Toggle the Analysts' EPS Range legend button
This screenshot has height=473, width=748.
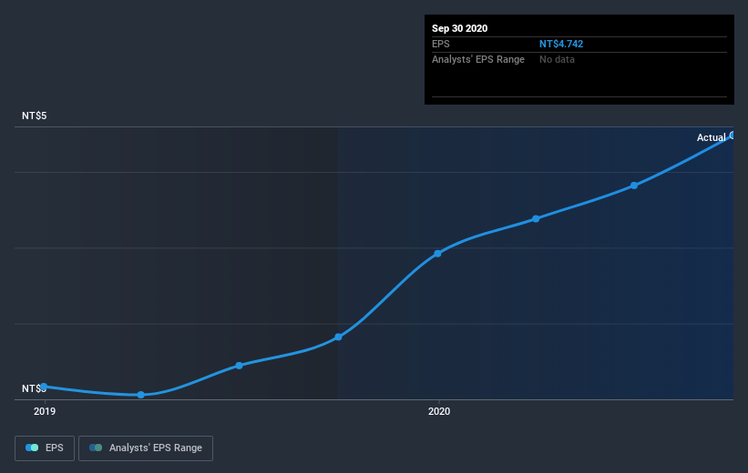[x=146, y=448]
